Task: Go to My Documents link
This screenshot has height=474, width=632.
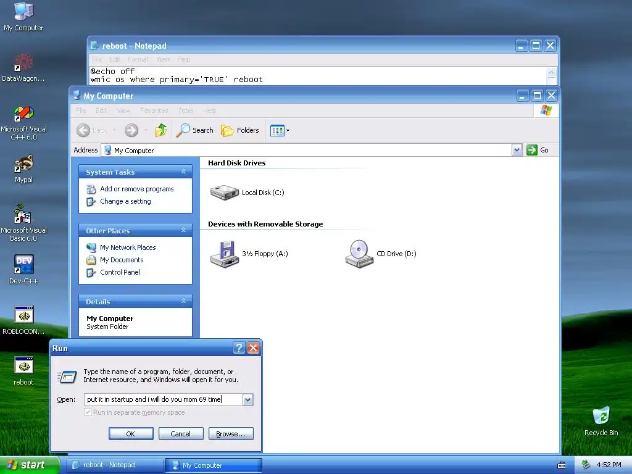Action: (x=122, y=260)
